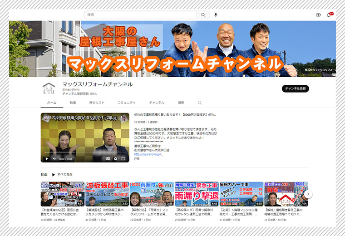Enter fullscreen on featured video
Screen dimensions: 345x236
tap(123, 158)
